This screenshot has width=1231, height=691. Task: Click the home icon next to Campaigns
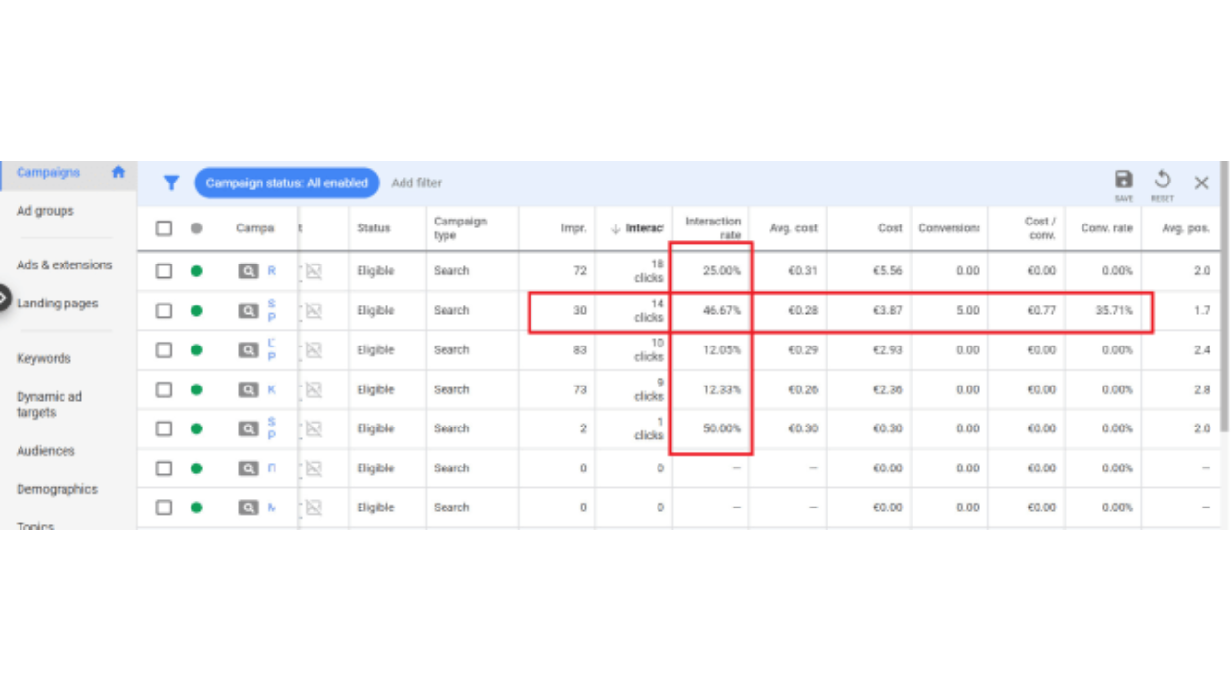(118, 172)
